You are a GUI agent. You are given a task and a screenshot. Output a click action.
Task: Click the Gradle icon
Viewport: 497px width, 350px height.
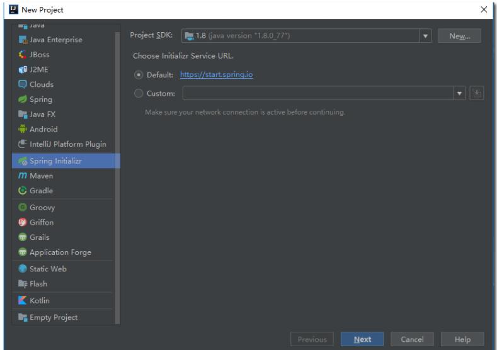[x=23, y=190]
